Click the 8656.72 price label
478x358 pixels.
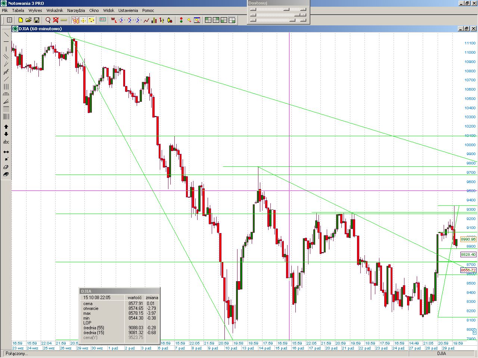coord(468,270)
